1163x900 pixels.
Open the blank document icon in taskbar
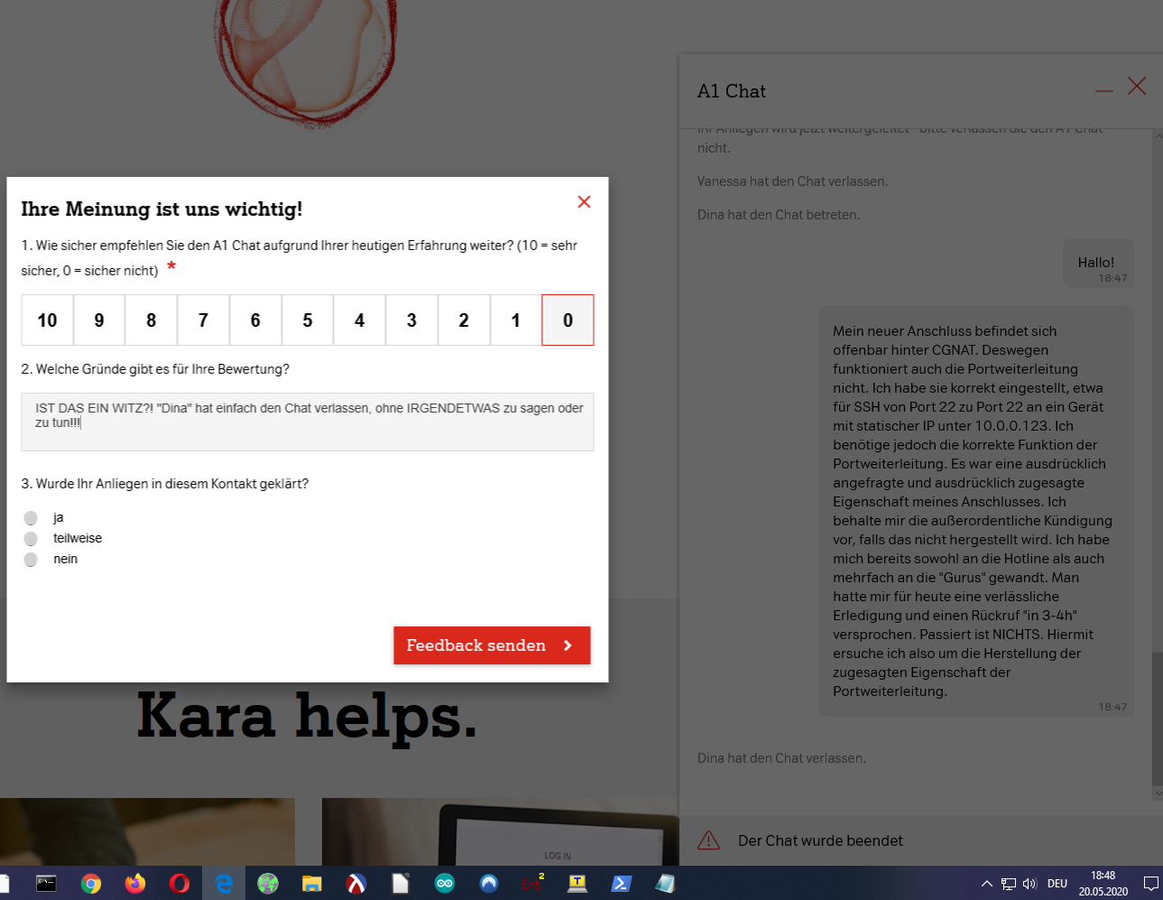pyautogui.click(x=400, y=884)
